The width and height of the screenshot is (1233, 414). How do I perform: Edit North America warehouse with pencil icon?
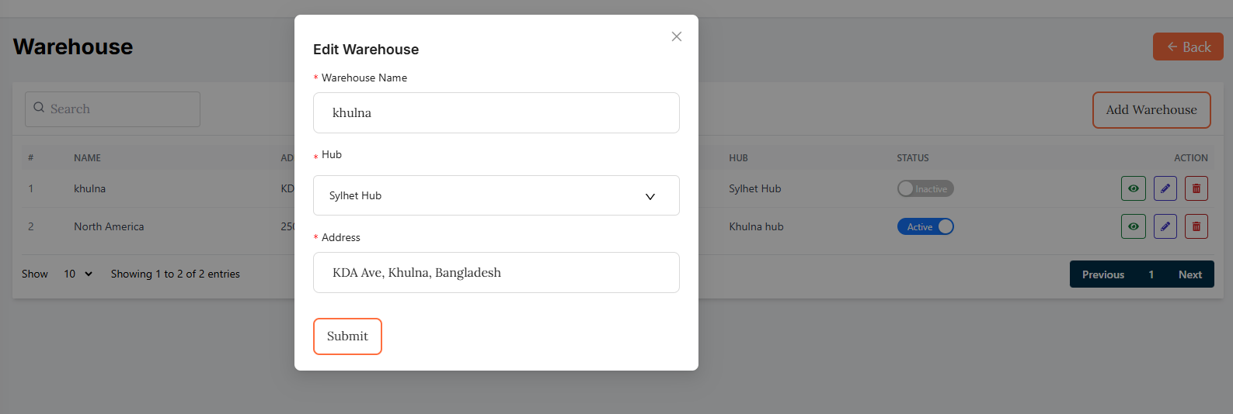[x=1165, y=226]
